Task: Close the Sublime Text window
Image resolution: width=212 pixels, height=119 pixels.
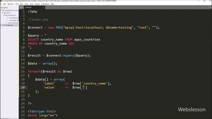Action: (210, 1)
